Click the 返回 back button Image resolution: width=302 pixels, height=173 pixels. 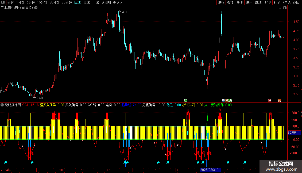(x=296, y=2)
